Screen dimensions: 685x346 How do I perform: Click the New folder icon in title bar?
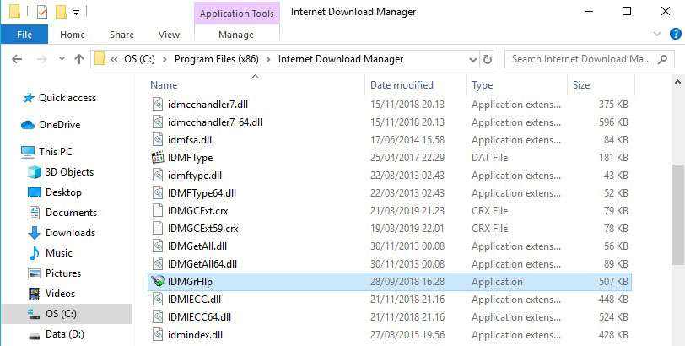click(x=61, y=12)
